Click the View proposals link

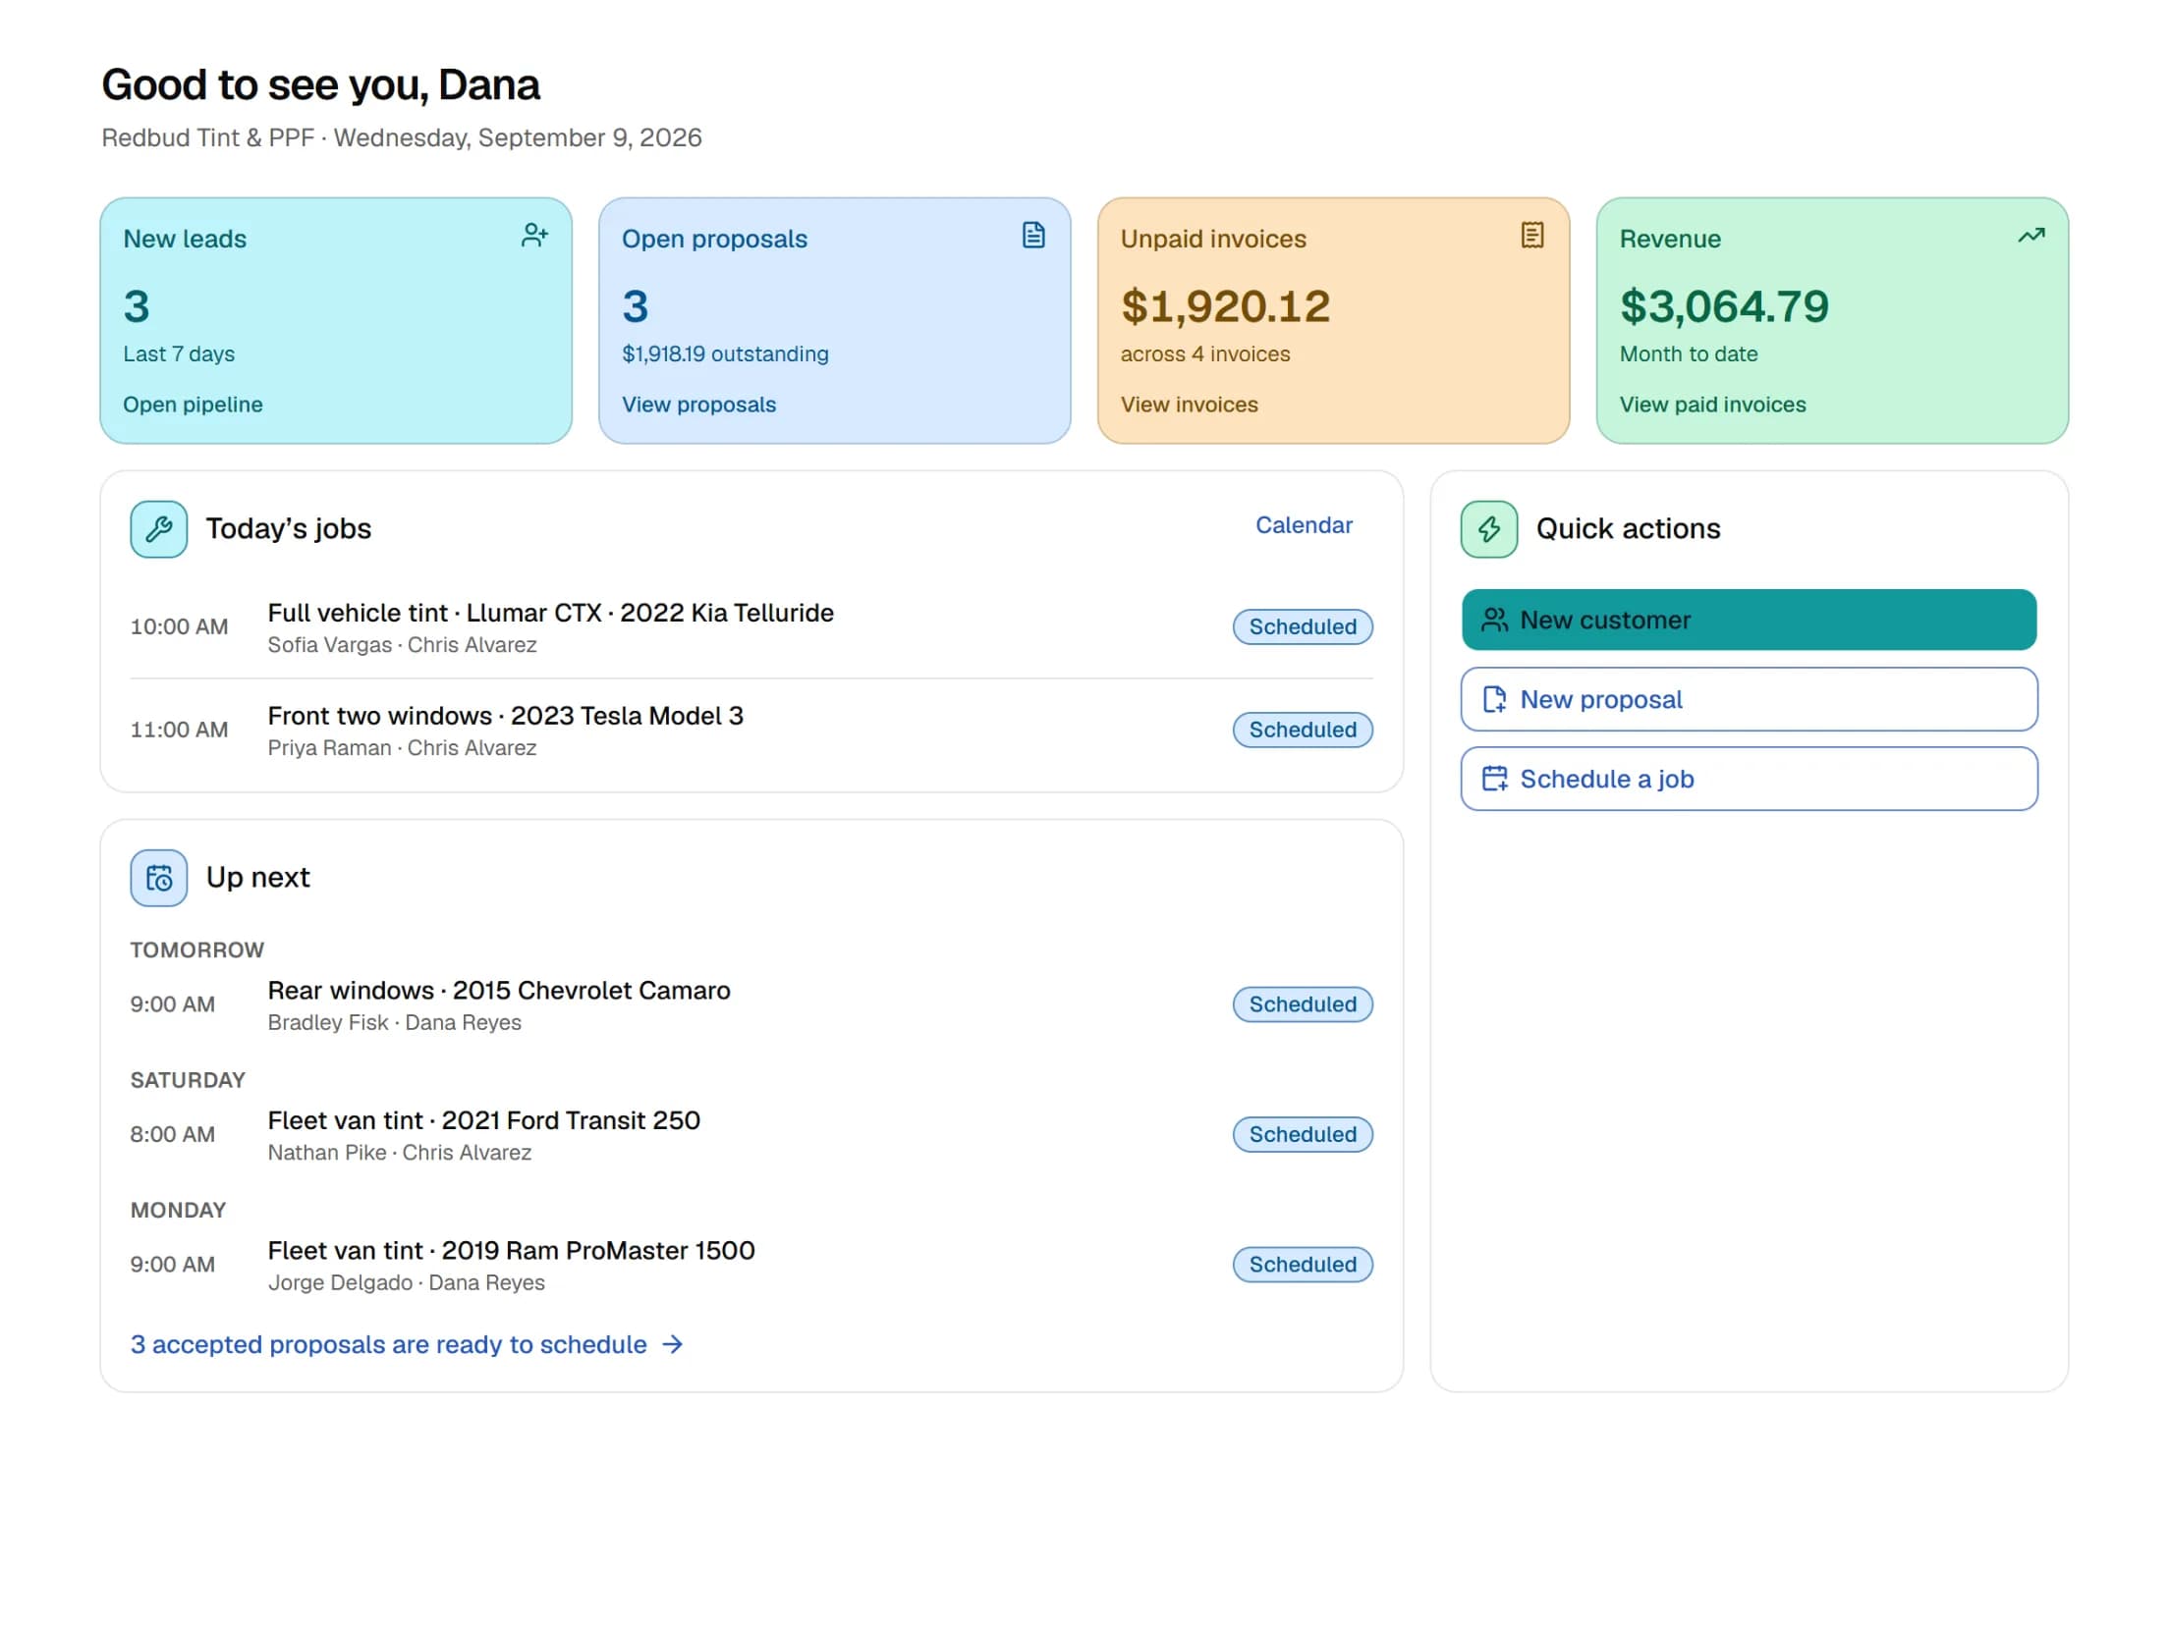coord(698,405)
